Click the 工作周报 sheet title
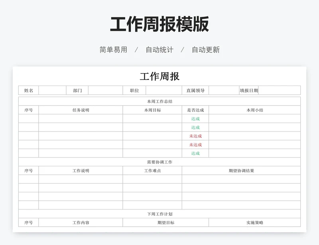319x245 pixels. coord(159,76)
